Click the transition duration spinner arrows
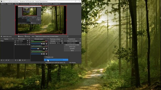 (x=62, y=43)
